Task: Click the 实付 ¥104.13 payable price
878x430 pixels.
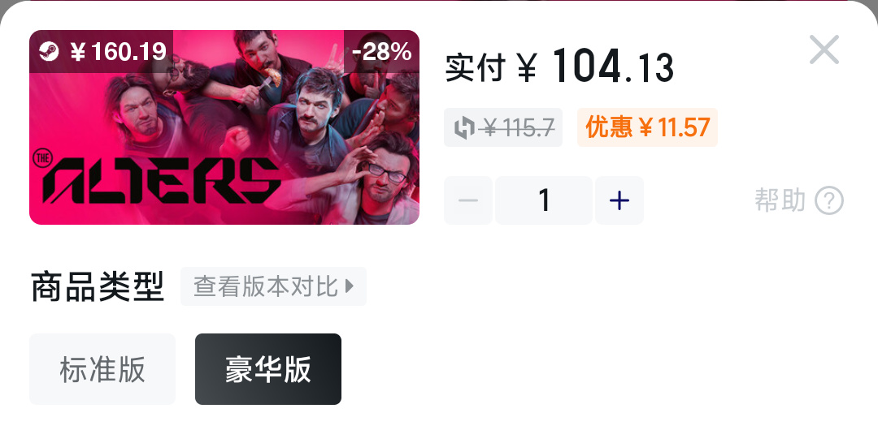Action: 559,67
